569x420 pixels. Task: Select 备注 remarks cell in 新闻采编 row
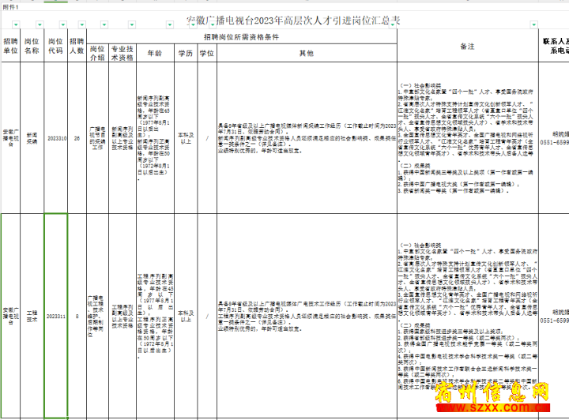[468, 137]
